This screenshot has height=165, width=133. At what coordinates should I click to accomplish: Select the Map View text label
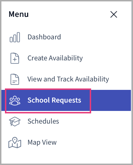pyautogui.click(x=42, y=143)
